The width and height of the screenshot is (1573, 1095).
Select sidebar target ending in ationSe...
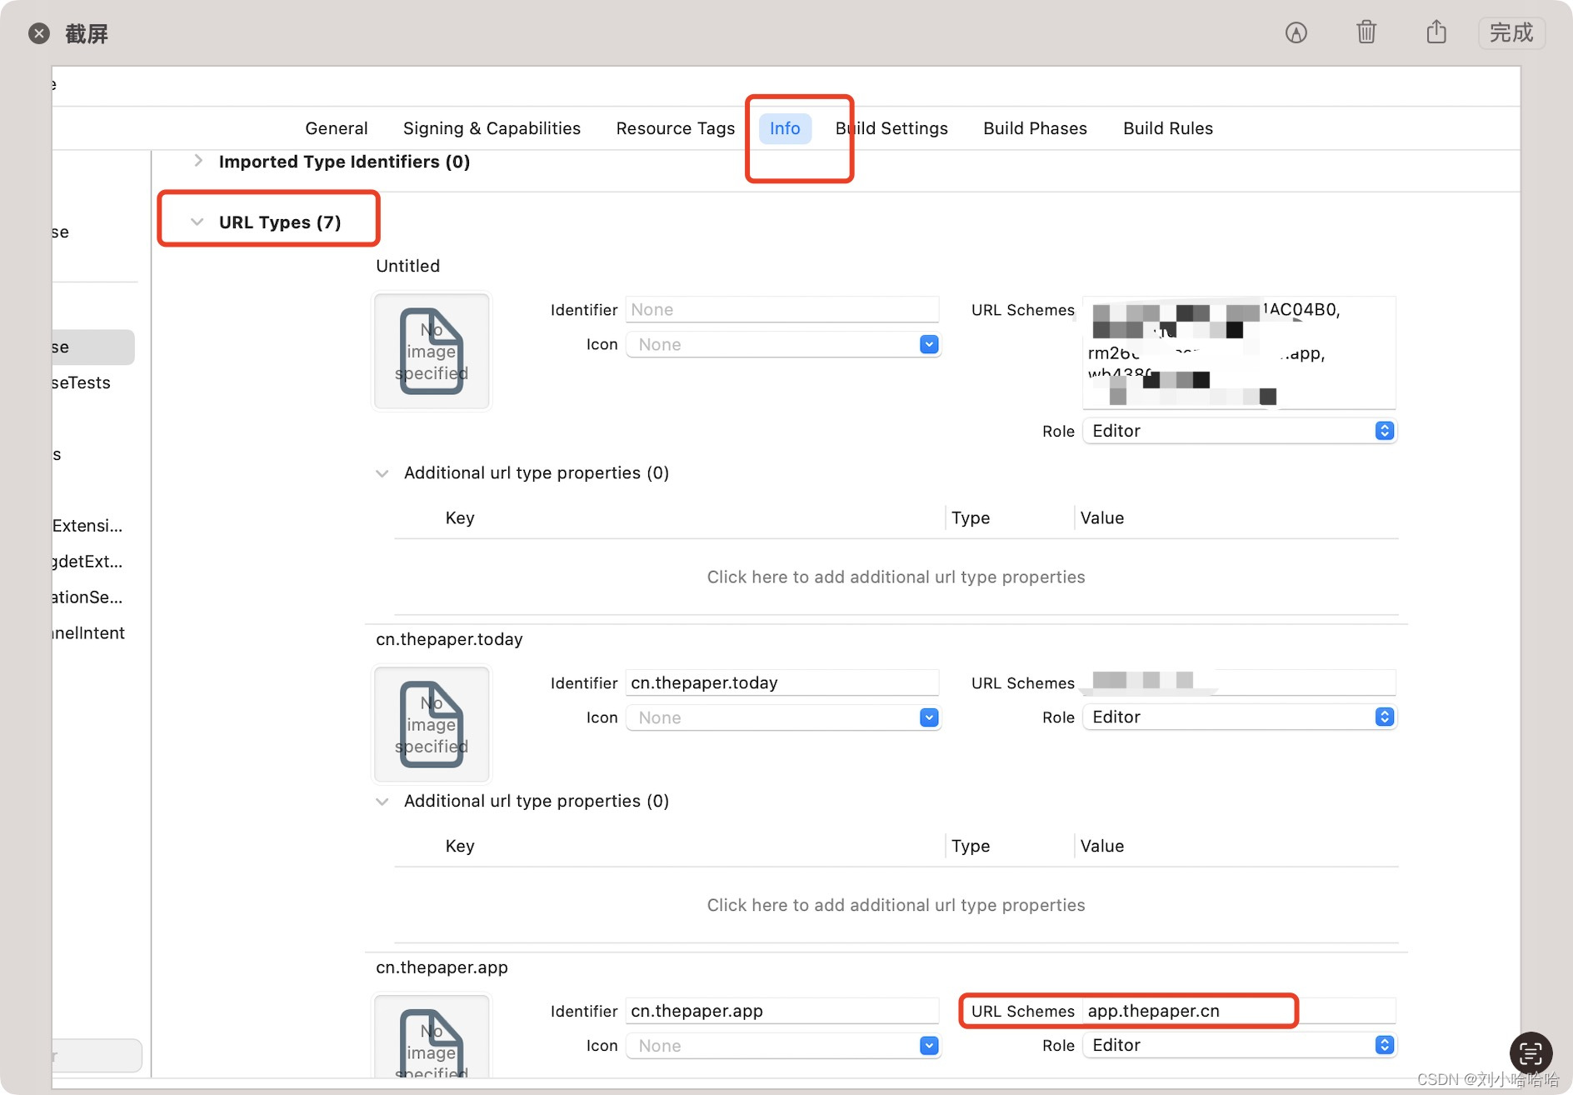tap(87, 597)
